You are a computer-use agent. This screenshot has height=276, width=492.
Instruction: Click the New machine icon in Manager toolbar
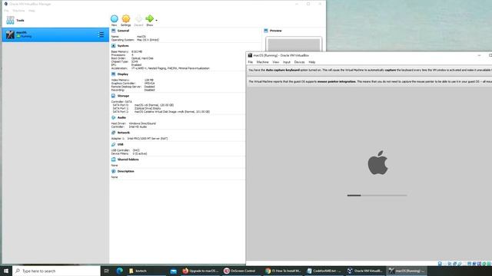point(115,18)
